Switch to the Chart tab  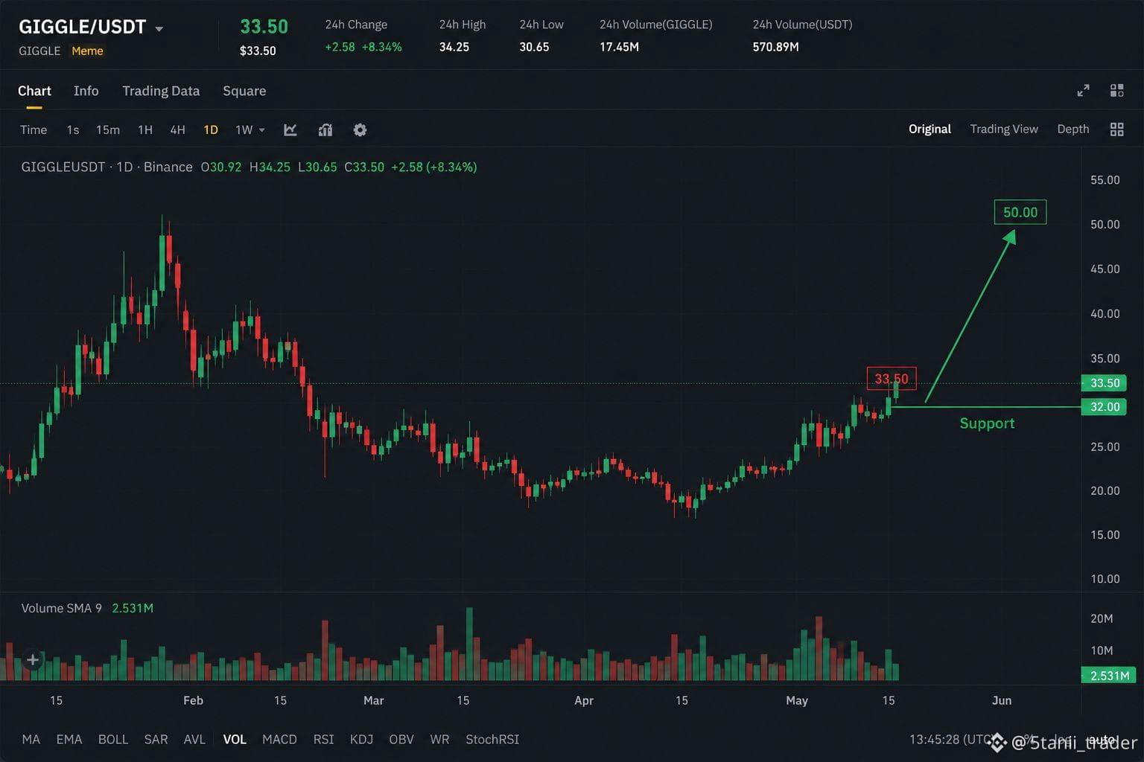[x=34, y=91]
